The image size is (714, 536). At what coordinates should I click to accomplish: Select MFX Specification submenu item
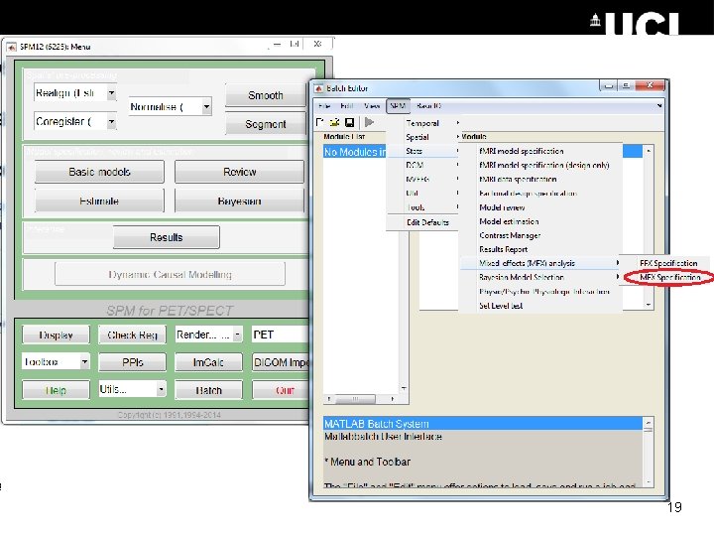[x=668, y=277]
